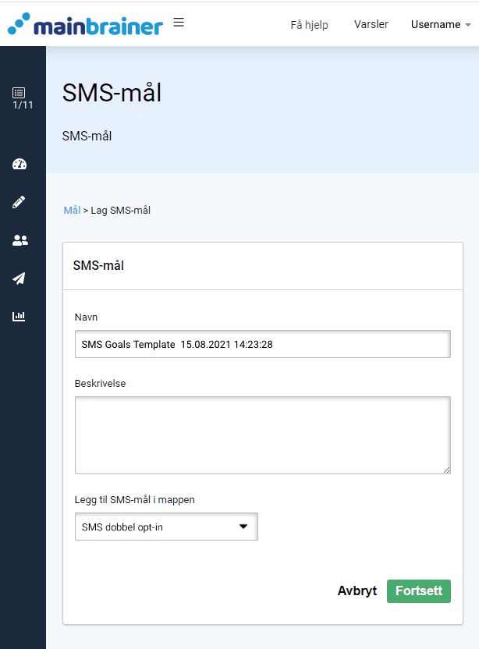Click the arrow of folder select box
Image resolution: width=479 pixels, height=649 pixels.
click(x=243, y=527)
